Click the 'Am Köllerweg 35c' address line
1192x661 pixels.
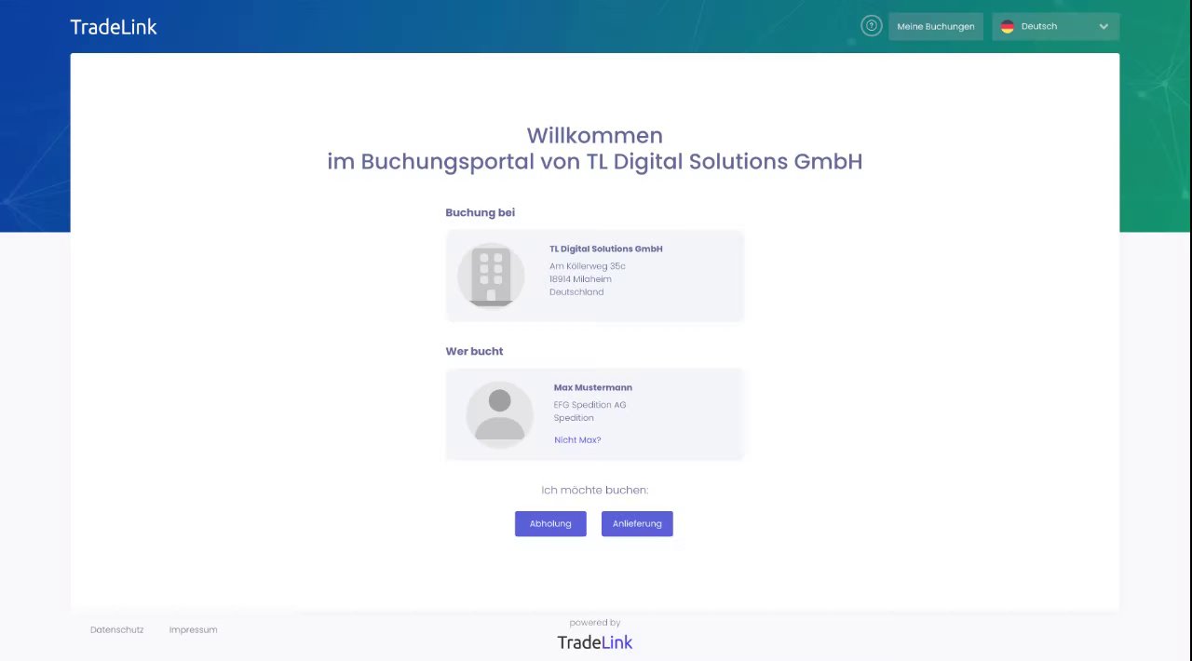(x=588, y=266)
